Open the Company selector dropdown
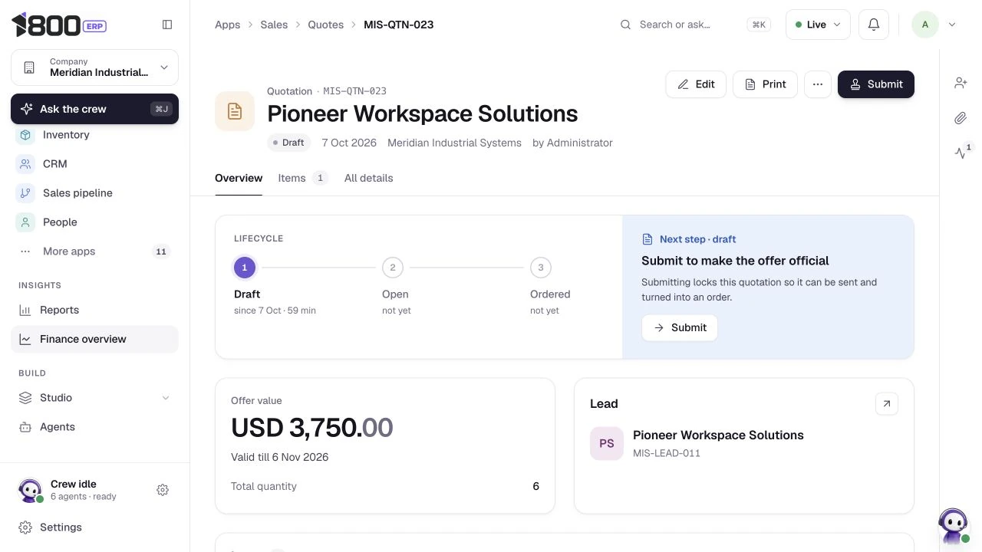Viewport: 982px width, 552px height. [x=95, y=67]
